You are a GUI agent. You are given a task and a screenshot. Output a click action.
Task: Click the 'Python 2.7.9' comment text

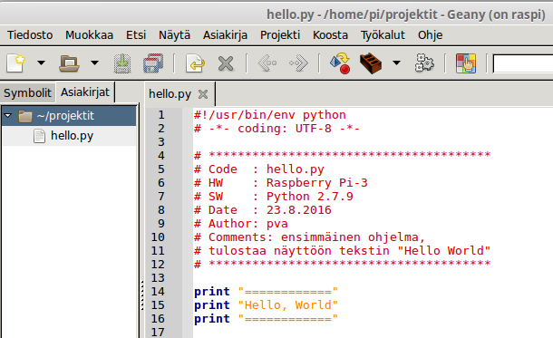310,197
